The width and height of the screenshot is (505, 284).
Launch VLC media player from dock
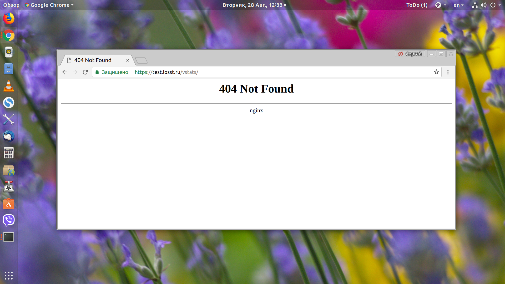pos(9,86)
